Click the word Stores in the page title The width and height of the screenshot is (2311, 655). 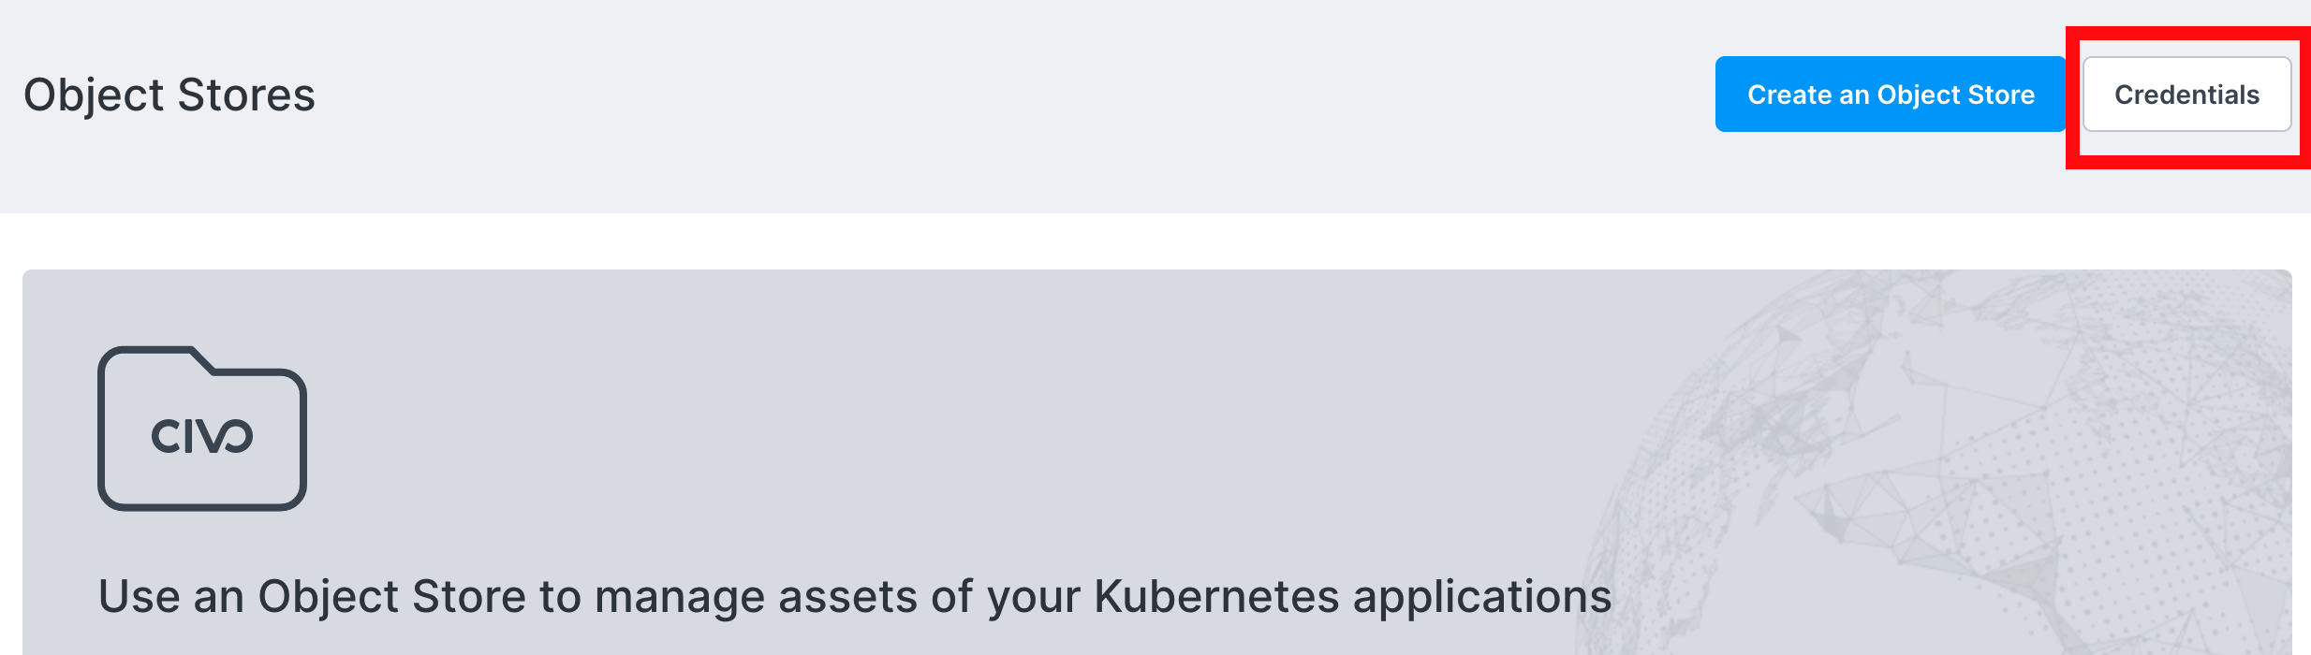[246, 95]
